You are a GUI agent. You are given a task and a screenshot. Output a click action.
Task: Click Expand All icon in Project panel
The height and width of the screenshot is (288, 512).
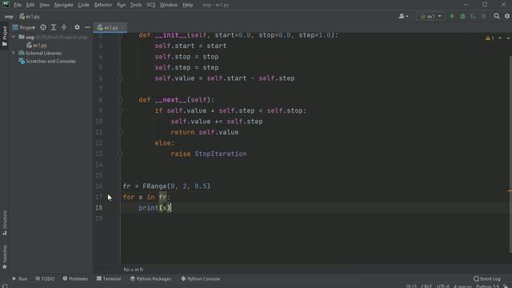coord(54,27)
